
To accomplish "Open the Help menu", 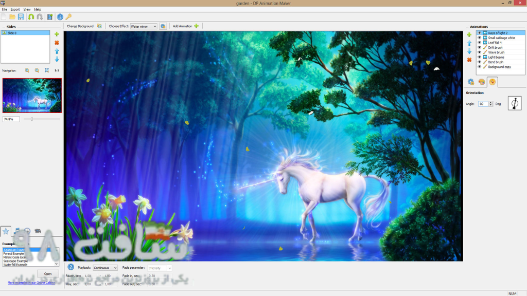I will tap(38, 9).
